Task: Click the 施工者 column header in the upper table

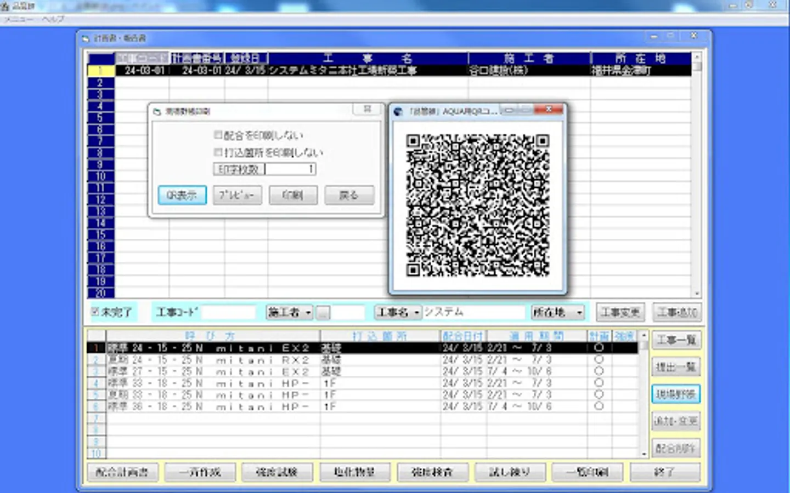Action: coord(529,59)
